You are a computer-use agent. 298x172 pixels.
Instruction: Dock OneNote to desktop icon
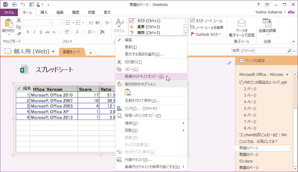[31, 4]
